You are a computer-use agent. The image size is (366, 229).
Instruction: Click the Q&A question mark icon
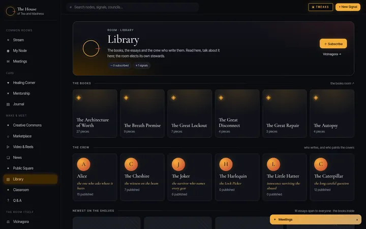tap(8, 201)
